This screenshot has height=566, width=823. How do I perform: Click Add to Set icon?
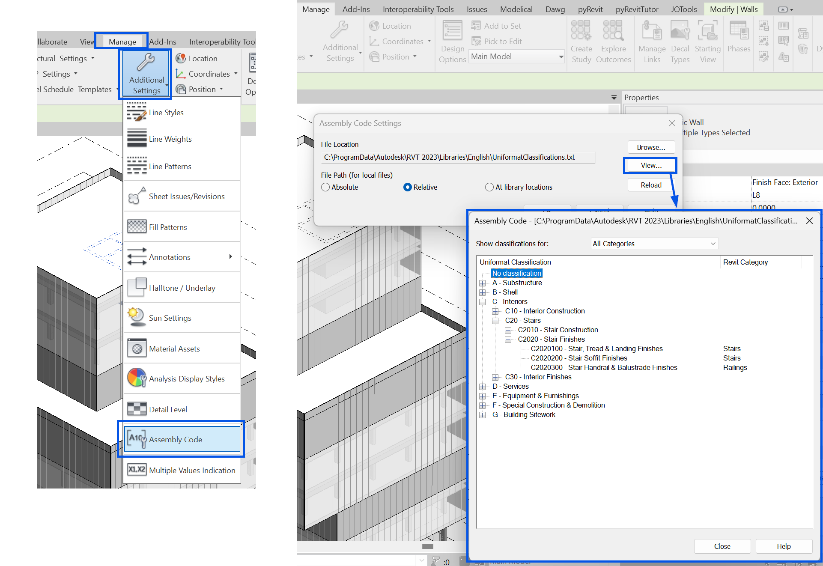click(476, 26)
